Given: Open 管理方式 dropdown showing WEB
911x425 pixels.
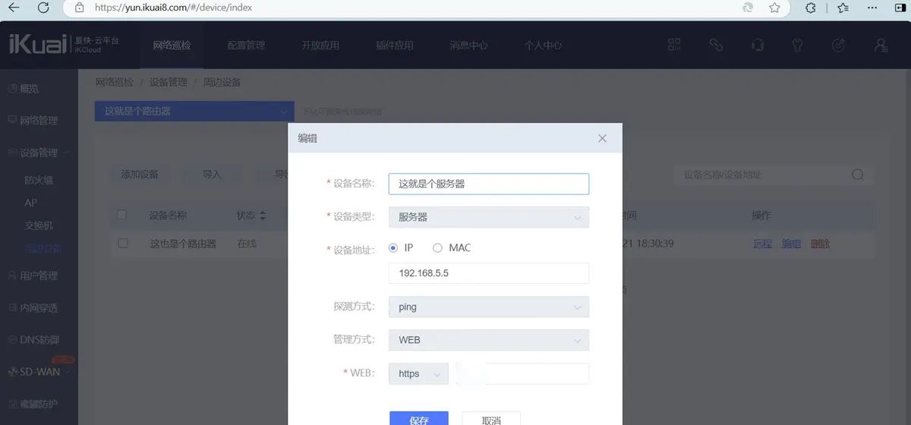Looking at the screenshot, I should [489, 340].
